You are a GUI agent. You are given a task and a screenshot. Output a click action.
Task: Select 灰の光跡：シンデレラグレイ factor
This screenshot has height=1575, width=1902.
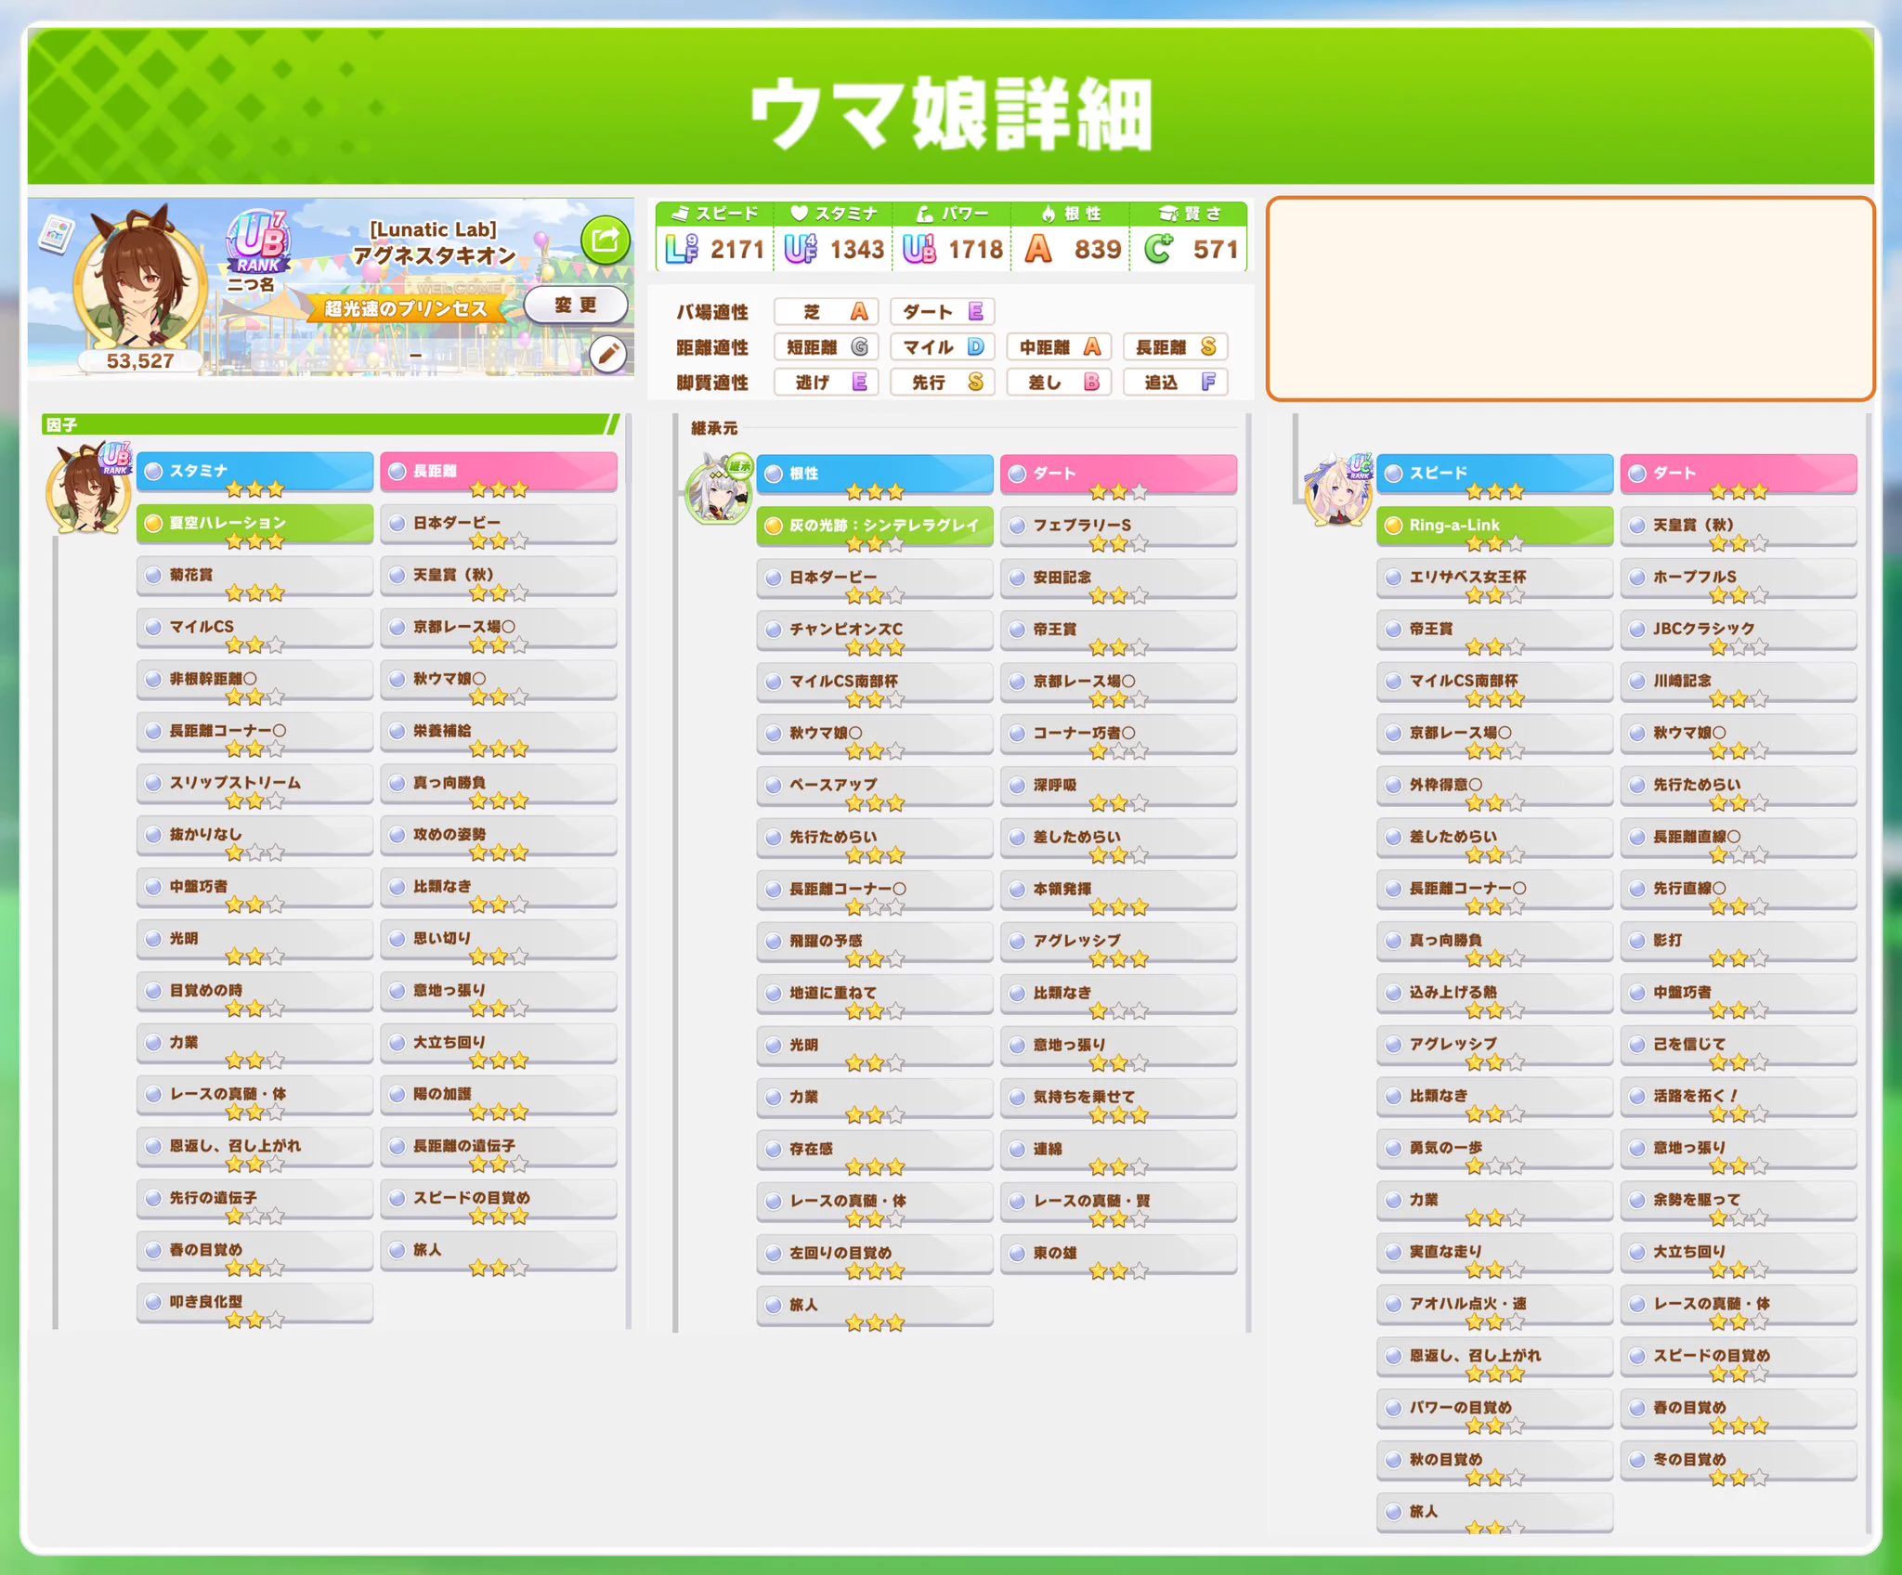click(x=875, y=526)
